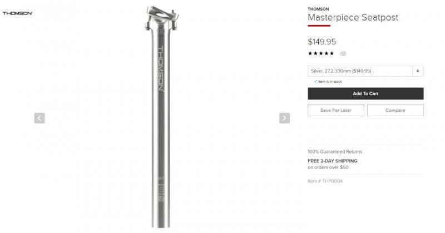The image size is (445, 233).
Task: Click the first rating star
Action: (x=310, y=53)
